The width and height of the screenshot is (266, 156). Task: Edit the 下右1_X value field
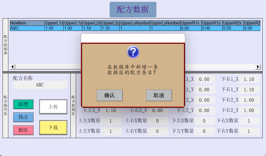249,79
